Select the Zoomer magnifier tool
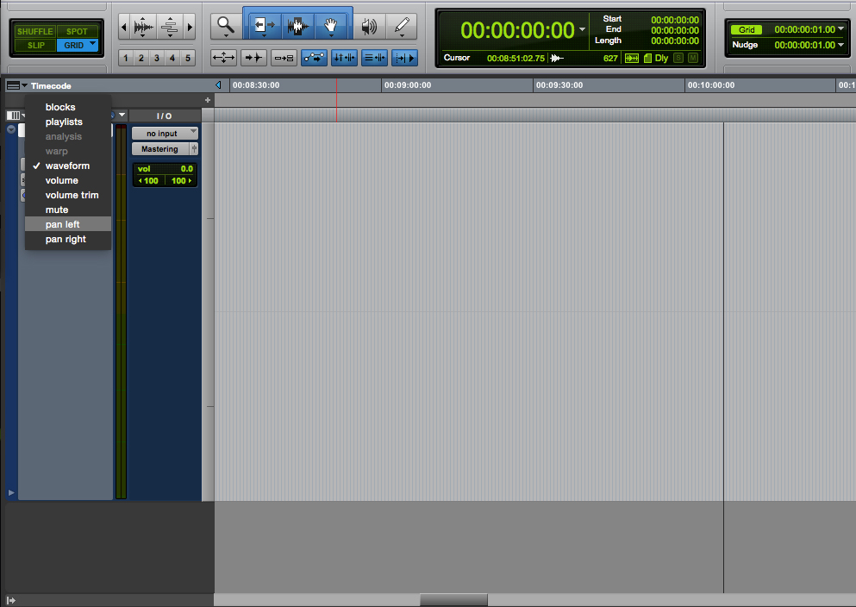This screenshot has width=856, height=607. [225, 26]
